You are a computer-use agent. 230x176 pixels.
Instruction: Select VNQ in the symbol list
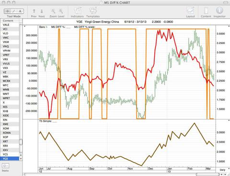point(10,46)
